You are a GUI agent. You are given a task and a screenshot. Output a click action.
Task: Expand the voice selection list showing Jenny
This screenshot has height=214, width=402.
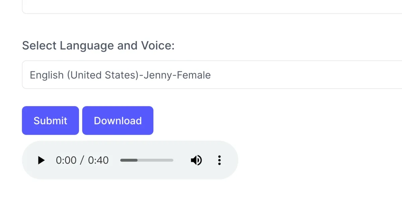click(212, 75)
